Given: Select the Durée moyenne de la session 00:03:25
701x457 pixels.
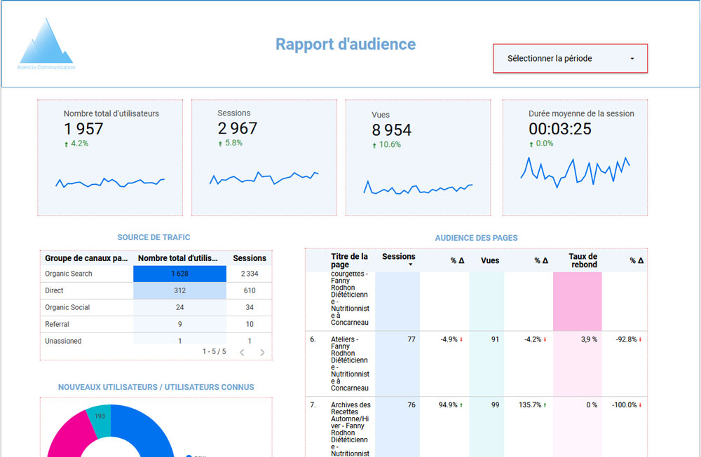Looking at the screenshot, I should tap(559, 129).
